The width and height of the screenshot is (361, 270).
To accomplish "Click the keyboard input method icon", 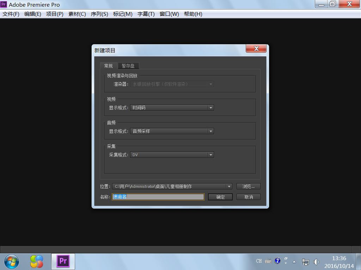I will (x=268, y=261).
